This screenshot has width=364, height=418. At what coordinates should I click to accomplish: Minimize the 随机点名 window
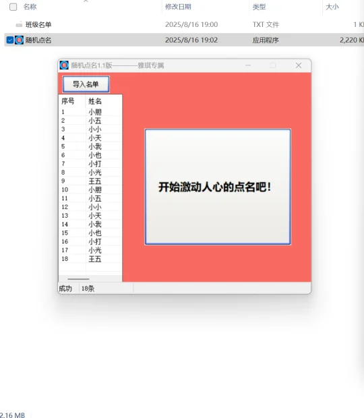tap(248, 65)
